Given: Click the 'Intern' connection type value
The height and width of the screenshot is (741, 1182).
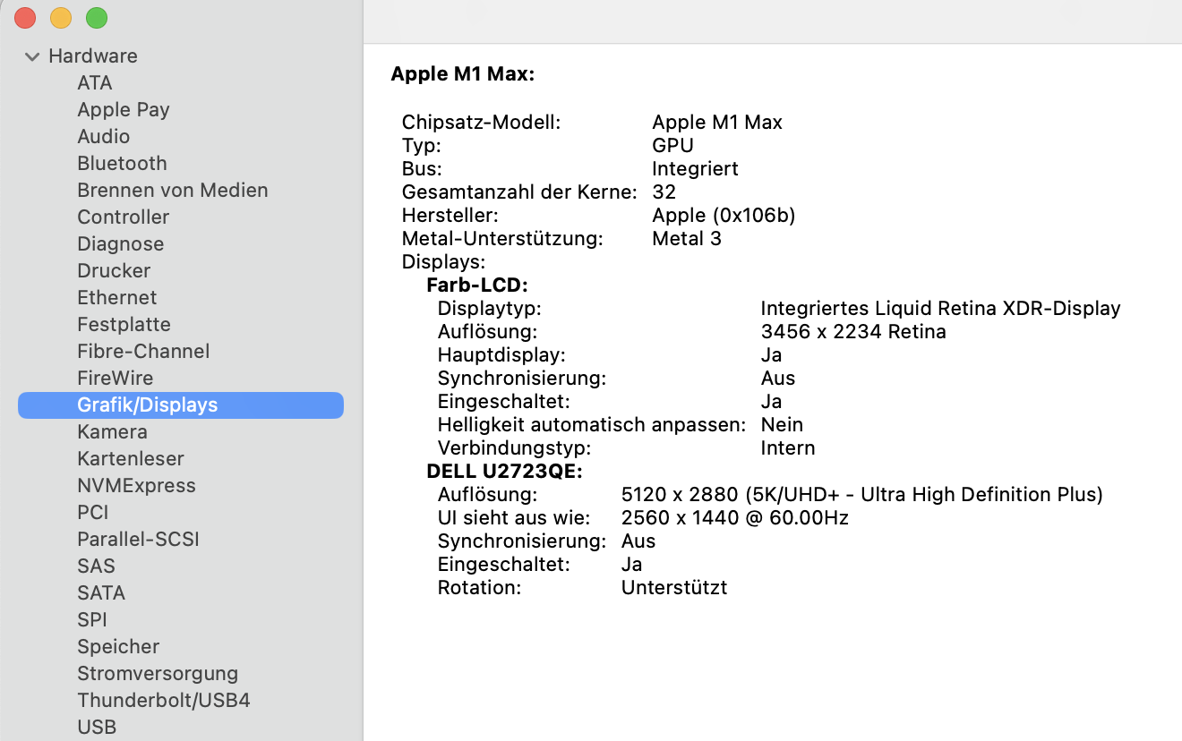Looking at the screenshot, I should 788,447.
